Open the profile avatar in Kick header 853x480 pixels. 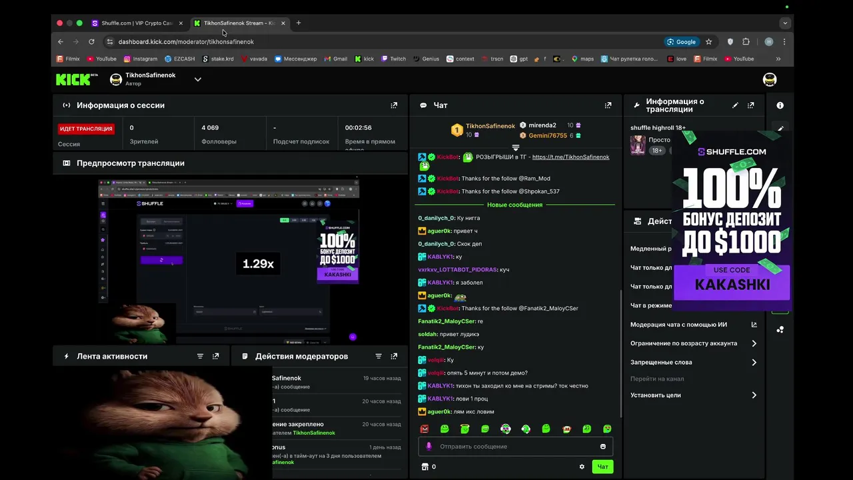770,79
